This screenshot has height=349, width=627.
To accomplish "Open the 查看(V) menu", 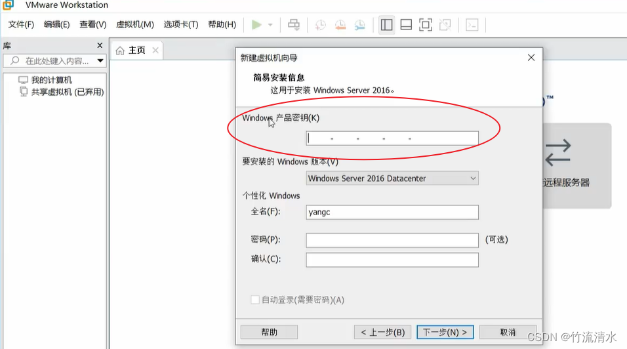I will (92, 24).
